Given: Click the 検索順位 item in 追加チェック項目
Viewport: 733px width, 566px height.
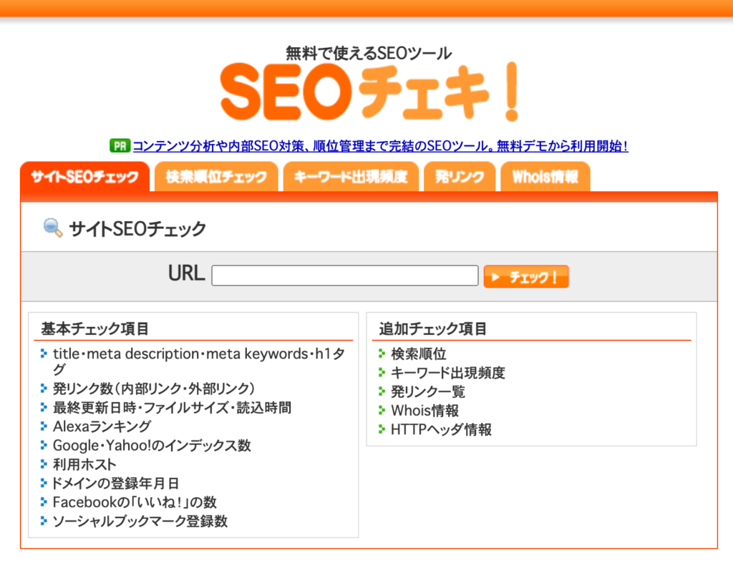Looking at the screenshot, I should coord(419,353).
